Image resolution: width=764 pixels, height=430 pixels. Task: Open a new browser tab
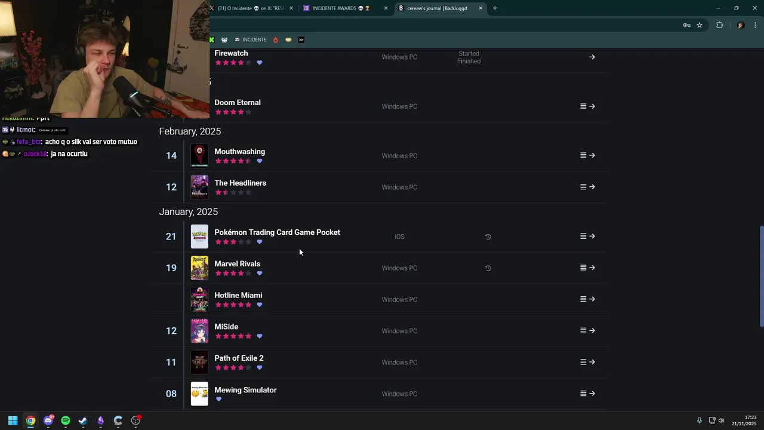click(495, 8)
